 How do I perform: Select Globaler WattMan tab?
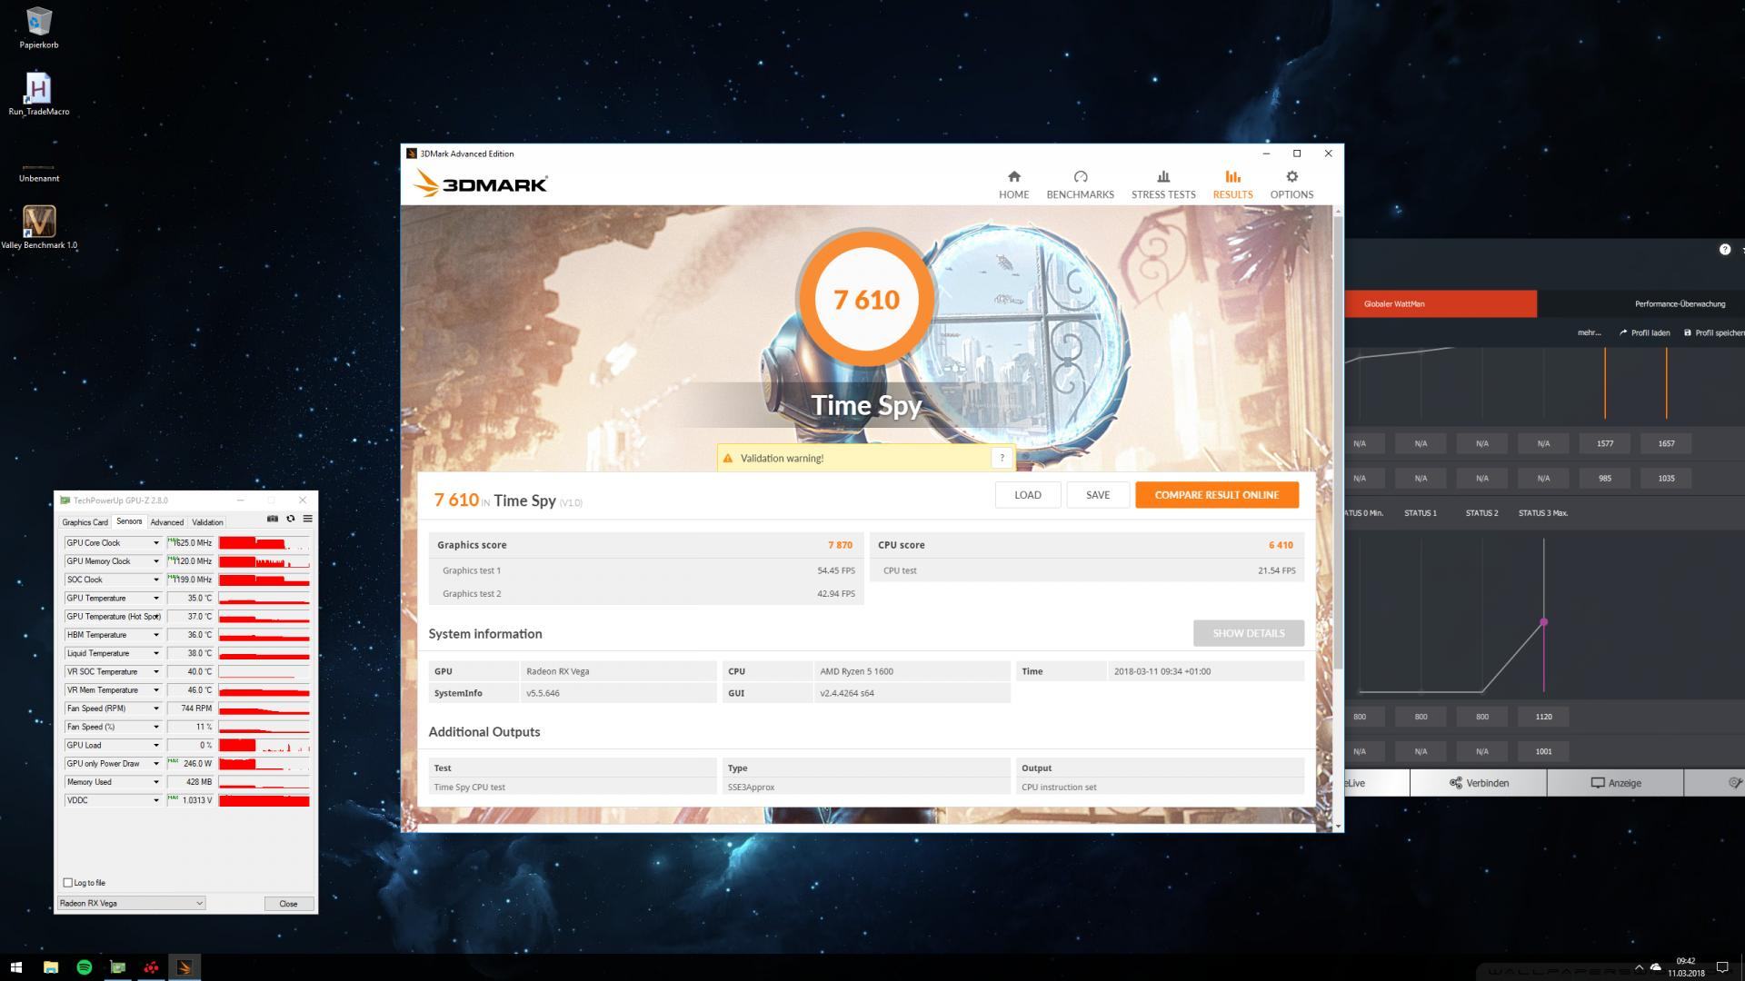coord(1441,303)
